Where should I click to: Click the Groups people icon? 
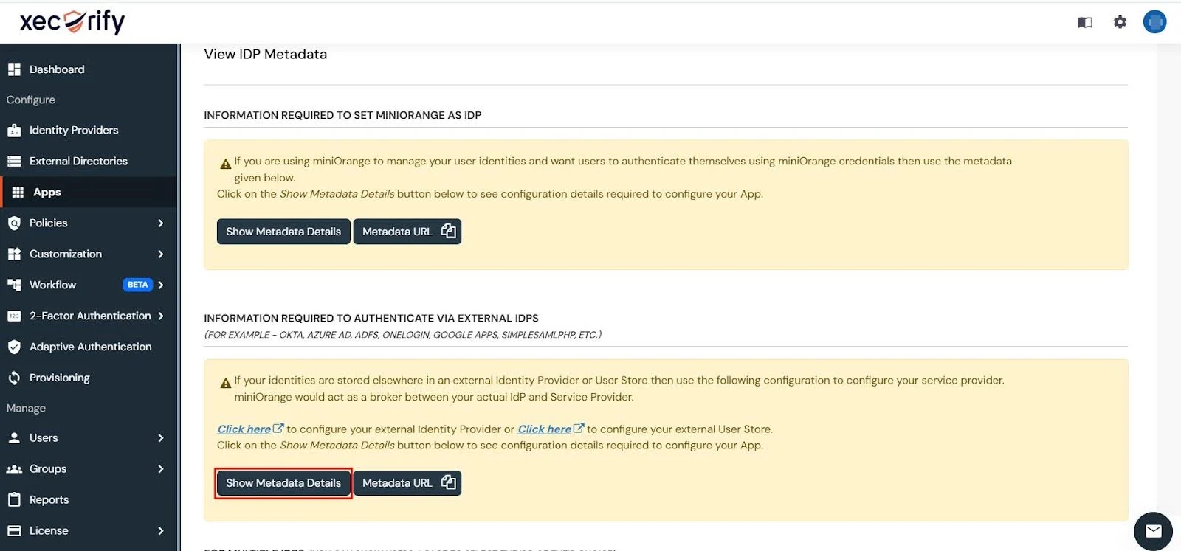pos(14,469)
